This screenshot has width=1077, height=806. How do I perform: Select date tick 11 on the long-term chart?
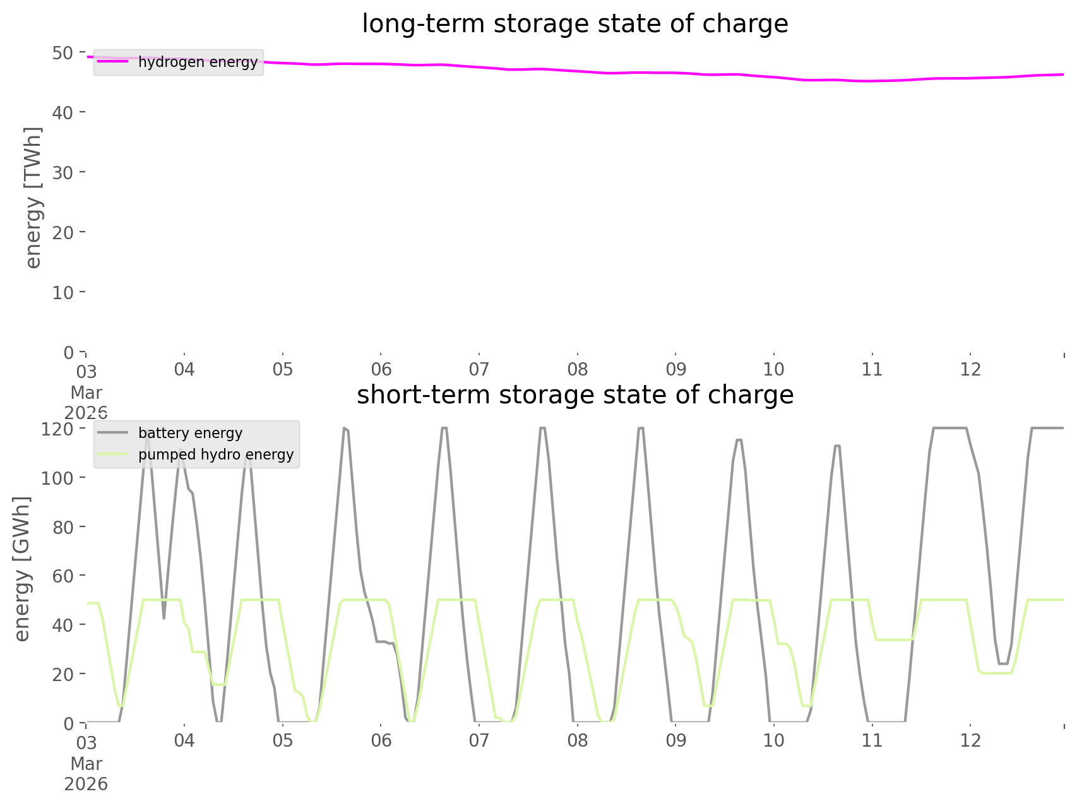(872, 369)
